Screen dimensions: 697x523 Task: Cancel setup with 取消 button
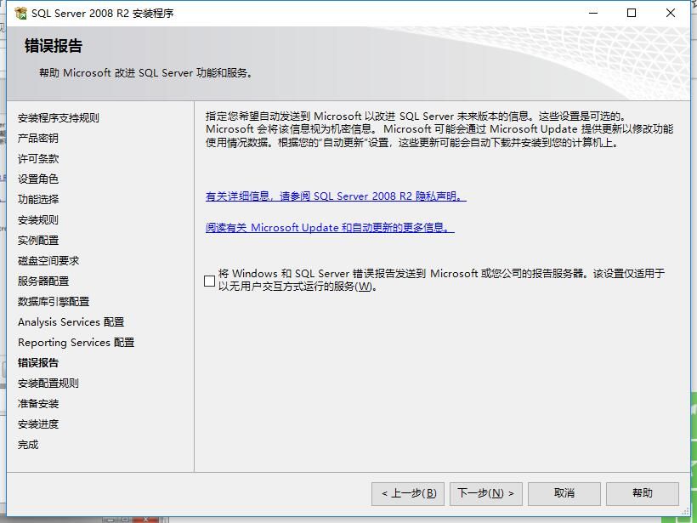point(564,493)
